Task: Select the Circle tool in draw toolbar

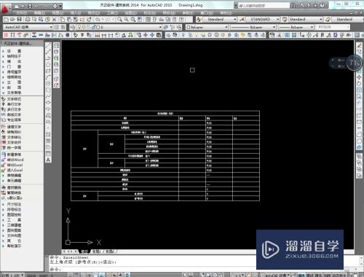Action: tap(48, 84)
